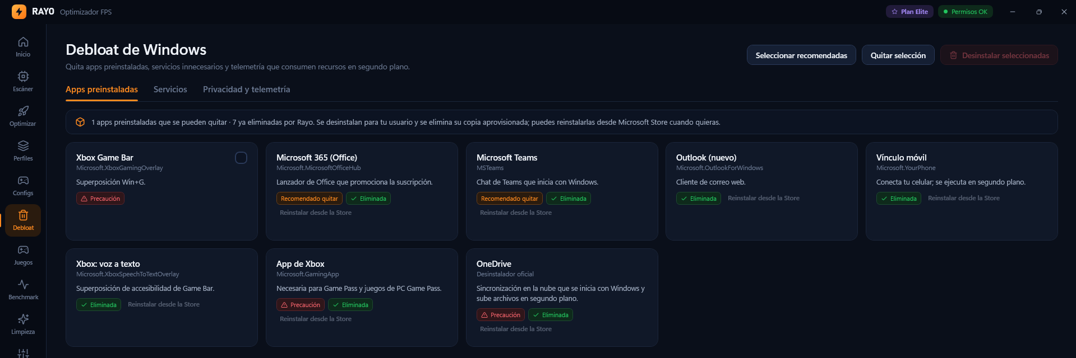Click the Eliminada tag on OneDrive

551,315
